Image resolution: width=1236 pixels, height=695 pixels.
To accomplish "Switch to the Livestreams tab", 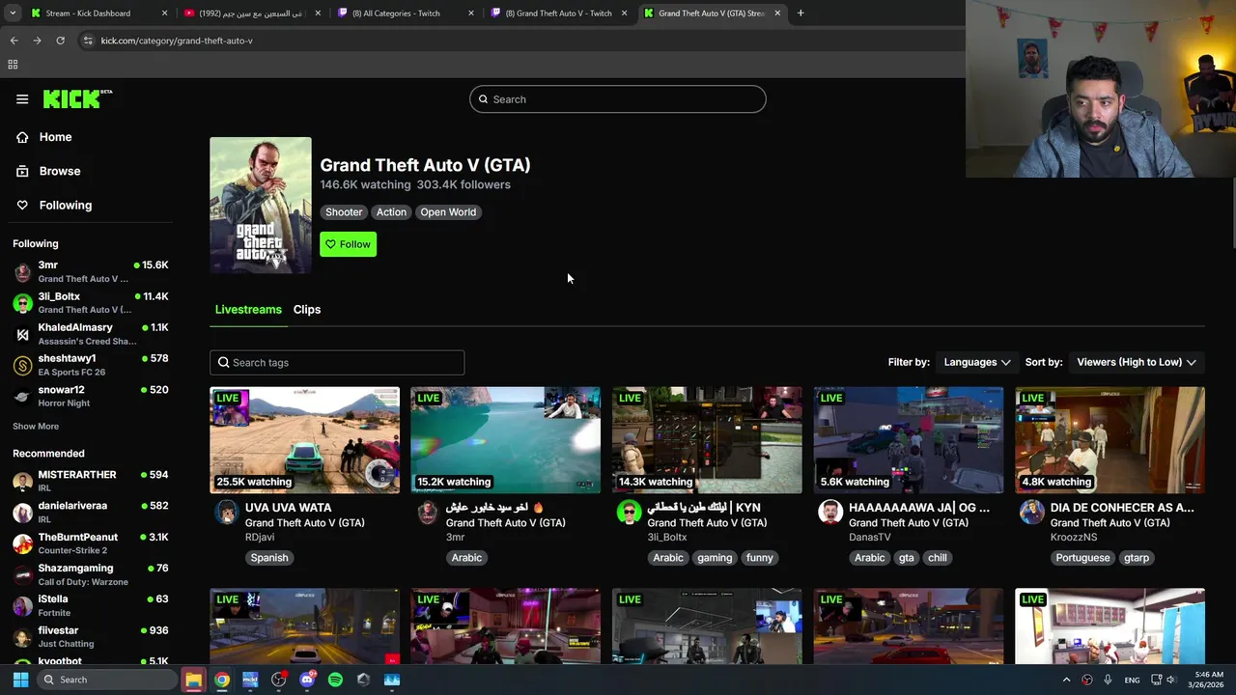I will coord(248,309).
